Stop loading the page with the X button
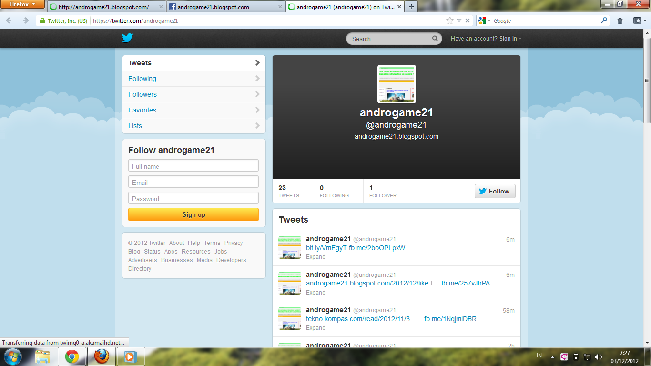 468,20
